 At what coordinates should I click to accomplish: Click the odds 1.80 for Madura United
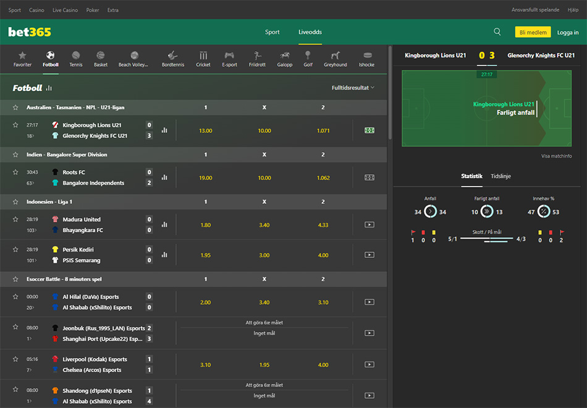[206, 225]
